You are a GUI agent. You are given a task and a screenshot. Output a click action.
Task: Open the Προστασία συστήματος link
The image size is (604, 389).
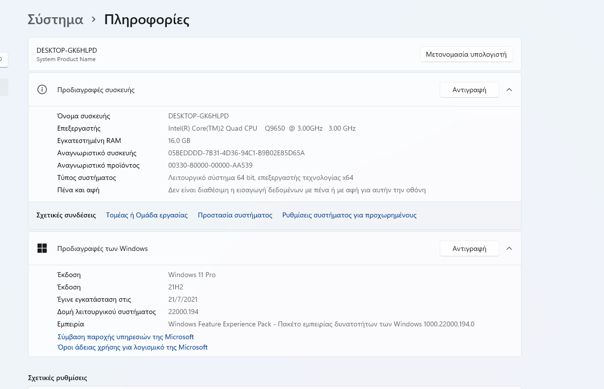pos(235,215)
